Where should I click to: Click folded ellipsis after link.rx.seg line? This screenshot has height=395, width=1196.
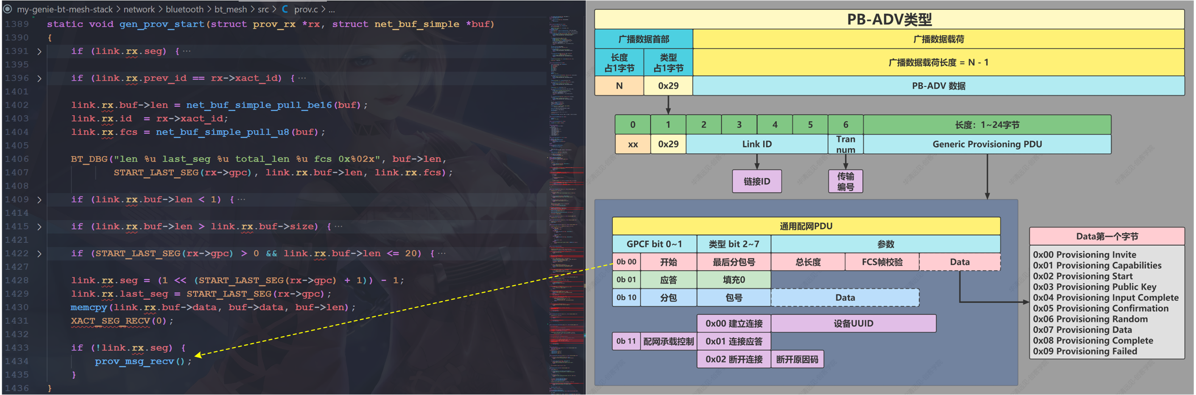(187, 51)
